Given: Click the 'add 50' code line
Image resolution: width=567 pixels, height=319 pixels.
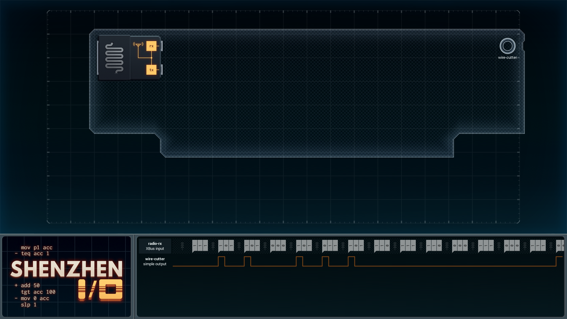Looking at the screenshot, I should 30,285.
